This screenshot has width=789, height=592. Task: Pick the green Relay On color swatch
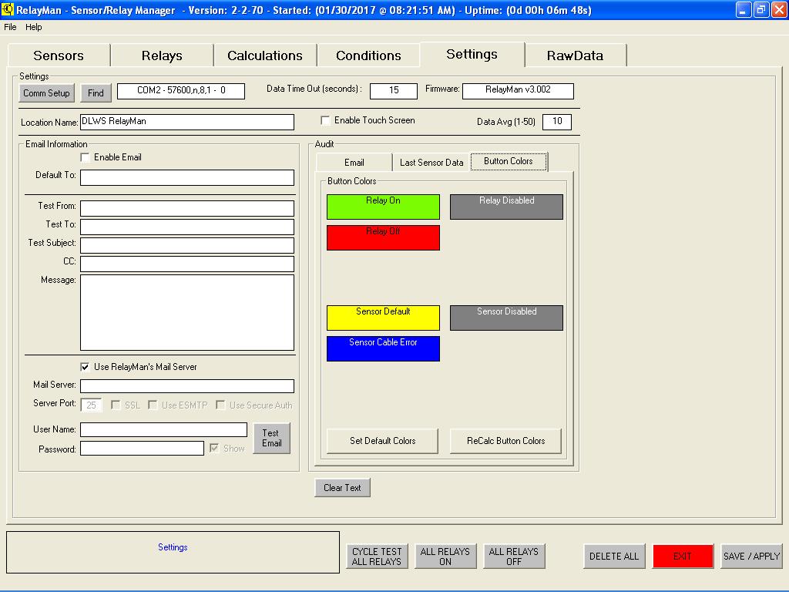pyautogui.click(x=383, y=207)
